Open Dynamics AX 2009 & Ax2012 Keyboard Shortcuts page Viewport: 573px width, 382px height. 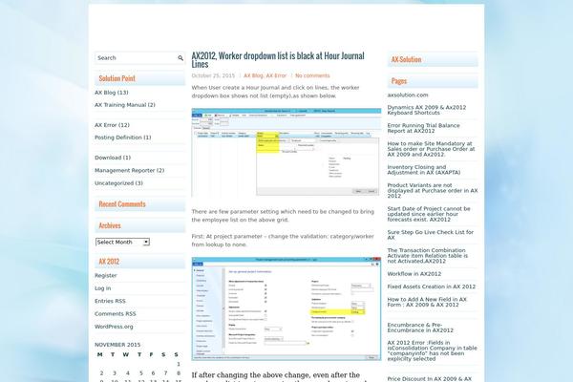(x=427, y=110)
